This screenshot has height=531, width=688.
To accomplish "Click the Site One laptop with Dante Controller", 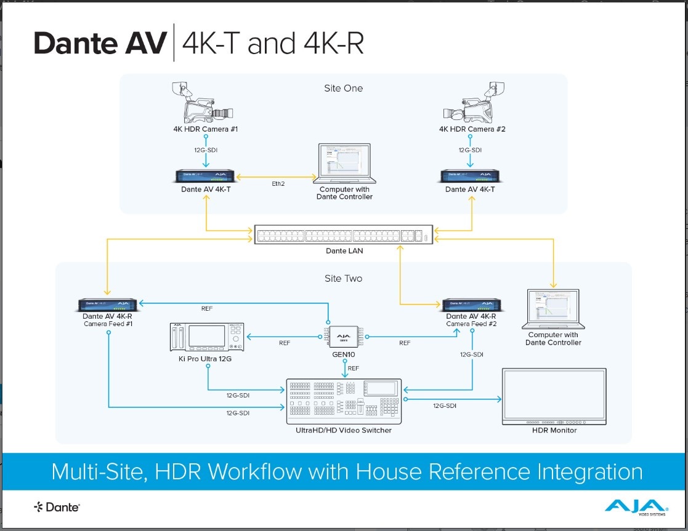I will pyautogui.click(x=345, y=164).
